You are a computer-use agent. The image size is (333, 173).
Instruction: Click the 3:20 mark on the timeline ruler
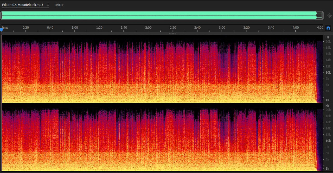point(246,28)
